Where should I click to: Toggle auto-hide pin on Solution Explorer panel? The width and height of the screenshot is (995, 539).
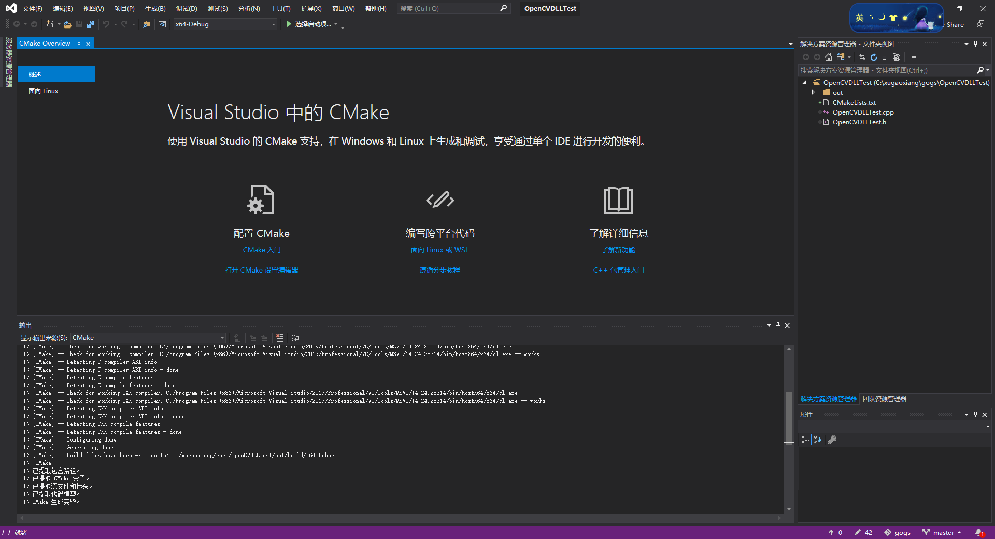point(975,44)
